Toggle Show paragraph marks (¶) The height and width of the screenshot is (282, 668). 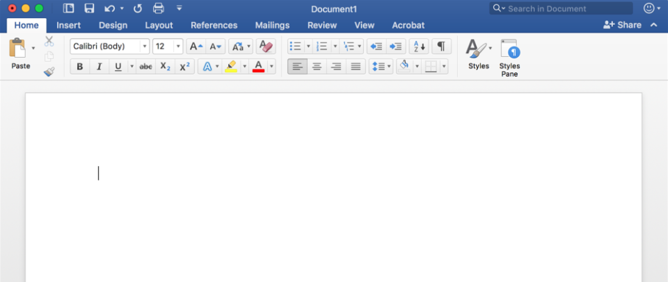click(x=441, y=47)
